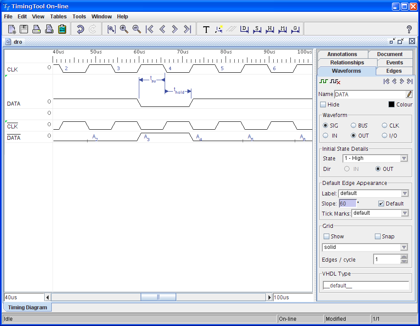Viewport: 420px width, 326px height.
Task: Click the Slope input field
Action: pos(348,203)
